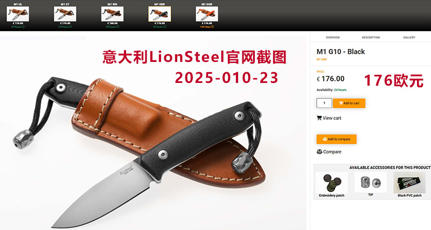The width and height of the screenshot is (431, 230).
Task: Choose the orange M1 GOR variant thumbnail
Action: (207, 14)
